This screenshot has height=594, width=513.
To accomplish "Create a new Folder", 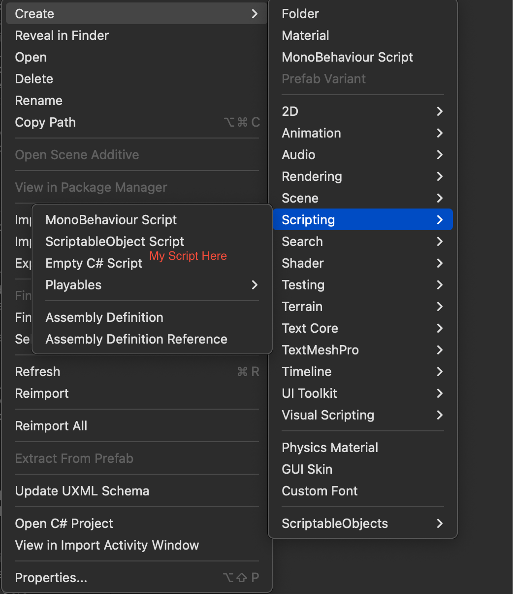I will pyautogui.click(x=363, y=14).
